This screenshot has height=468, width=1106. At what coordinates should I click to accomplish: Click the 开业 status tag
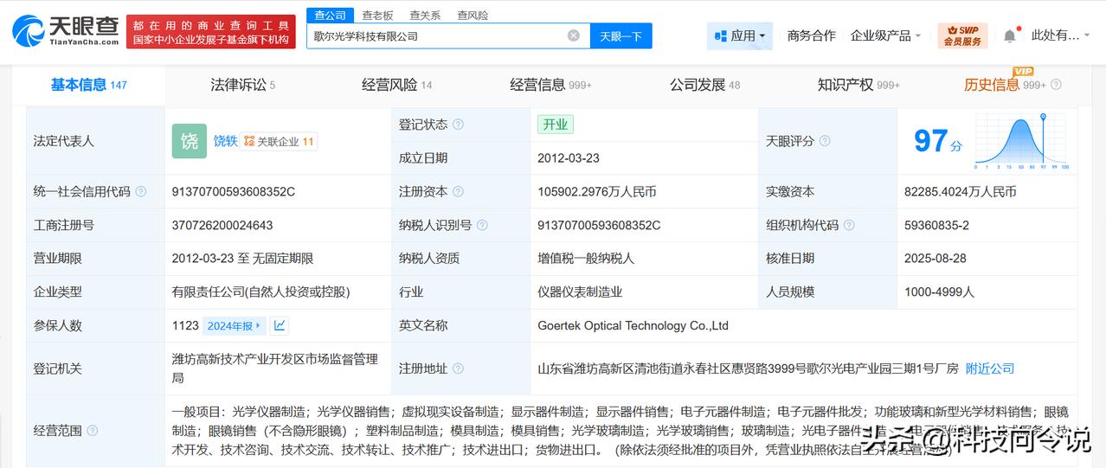[556, 125]
